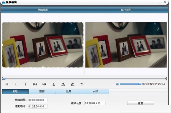The image size is (171, 113).
Task: Click the 原始视图 header label
Action: coord(43,10)
